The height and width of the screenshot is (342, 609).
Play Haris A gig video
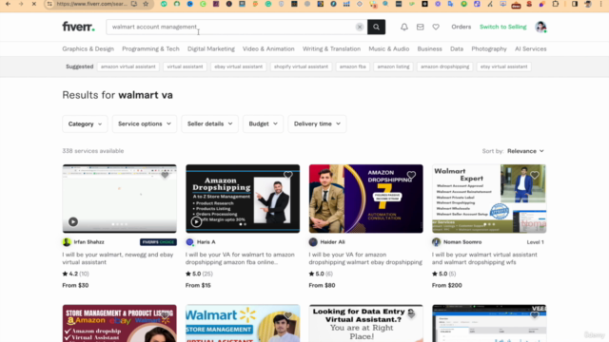coord(196,221)
